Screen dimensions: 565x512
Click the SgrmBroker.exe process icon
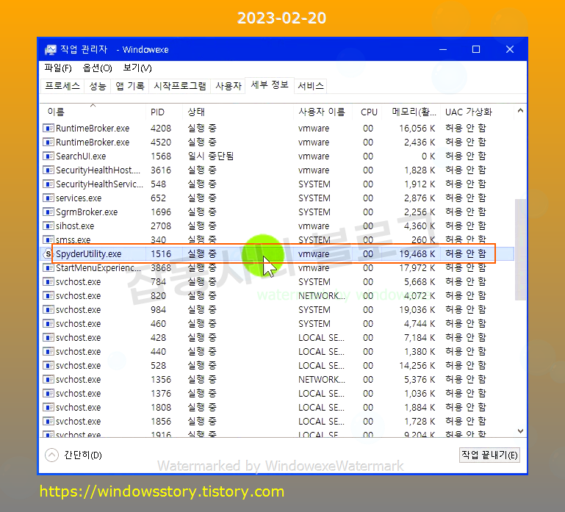[48, 212]
